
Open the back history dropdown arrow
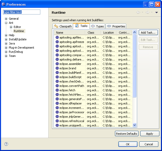[x=142, y=12]
